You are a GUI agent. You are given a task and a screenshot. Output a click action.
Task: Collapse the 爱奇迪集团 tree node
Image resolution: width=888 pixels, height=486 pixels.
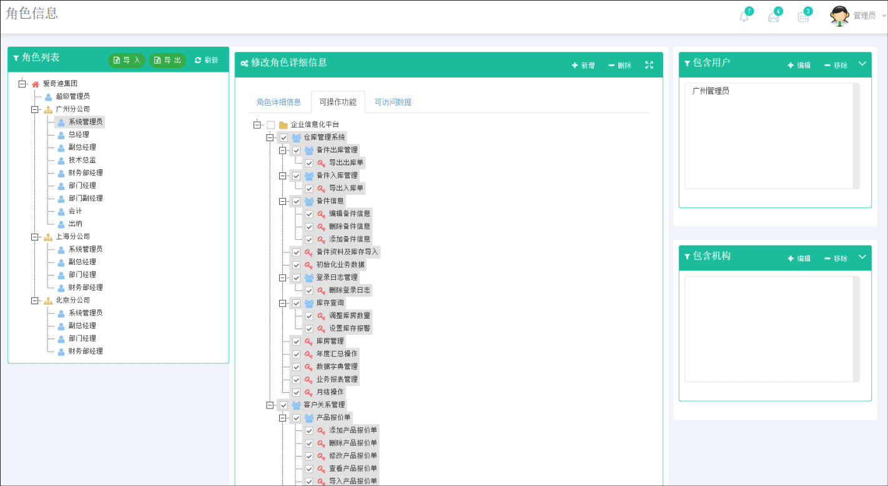pos(22,84)
